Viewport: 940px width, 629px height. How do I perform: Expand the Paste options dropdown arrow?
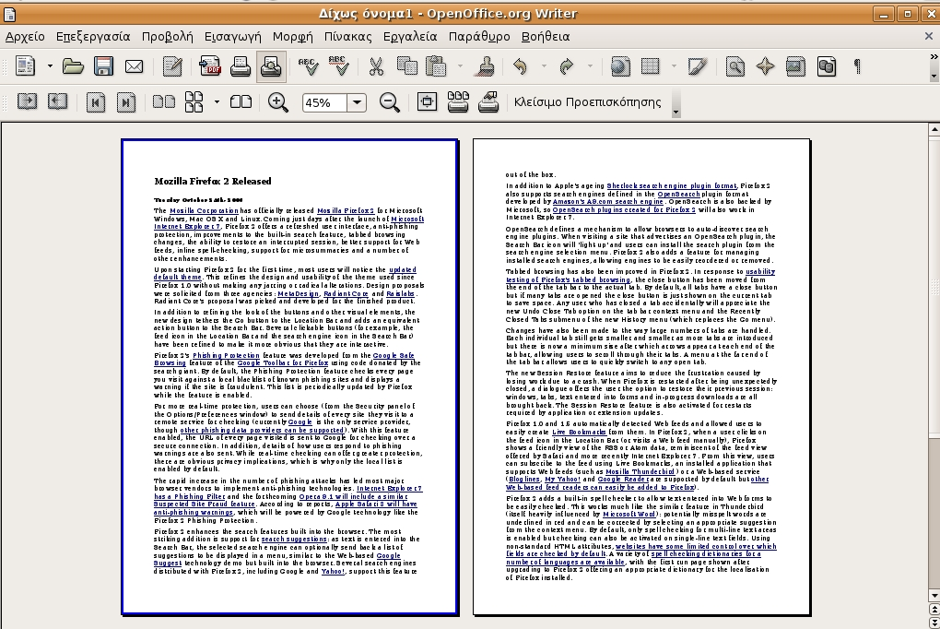tap(460, 66)
